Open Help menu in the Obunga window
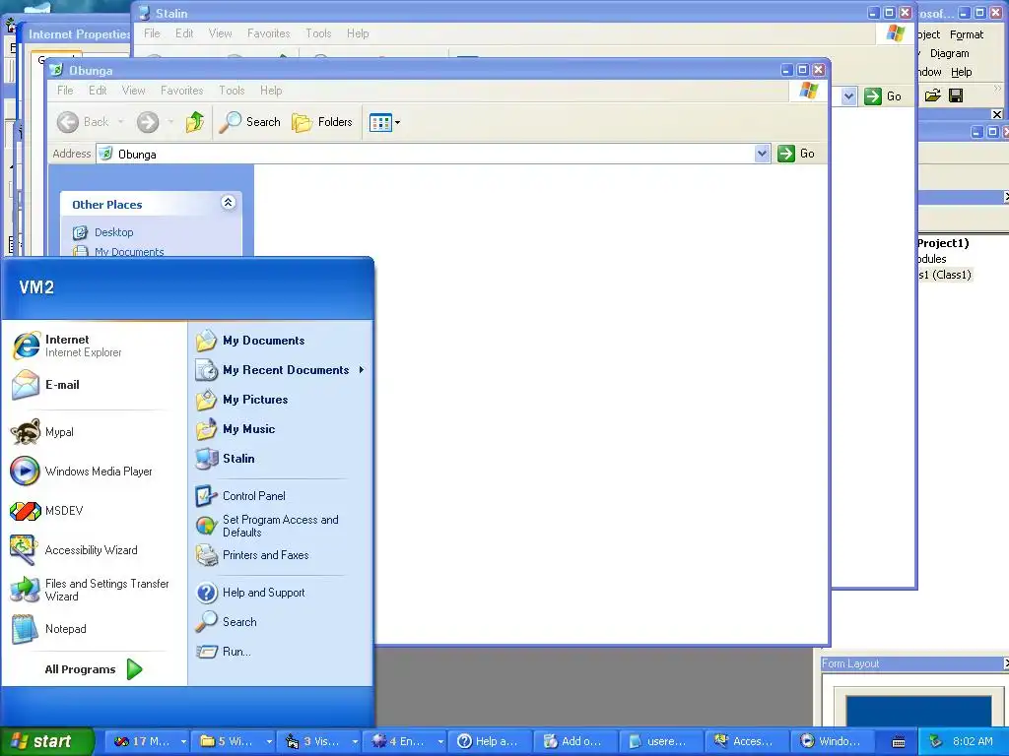 point(271,91)
